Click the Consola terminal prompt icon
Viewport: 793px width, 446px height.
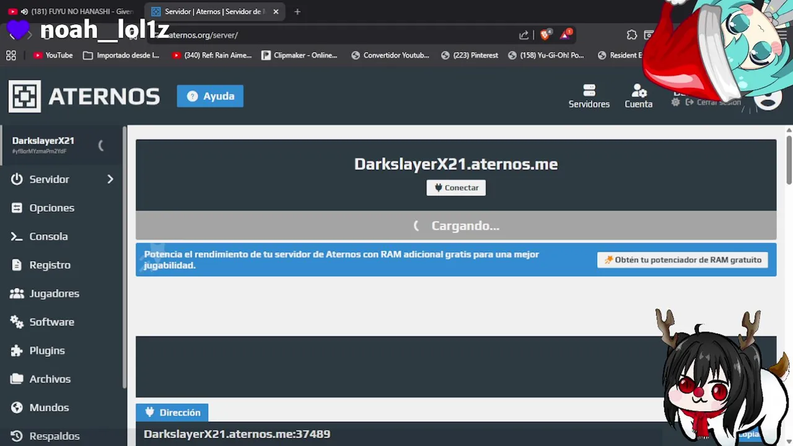point(17,236)
